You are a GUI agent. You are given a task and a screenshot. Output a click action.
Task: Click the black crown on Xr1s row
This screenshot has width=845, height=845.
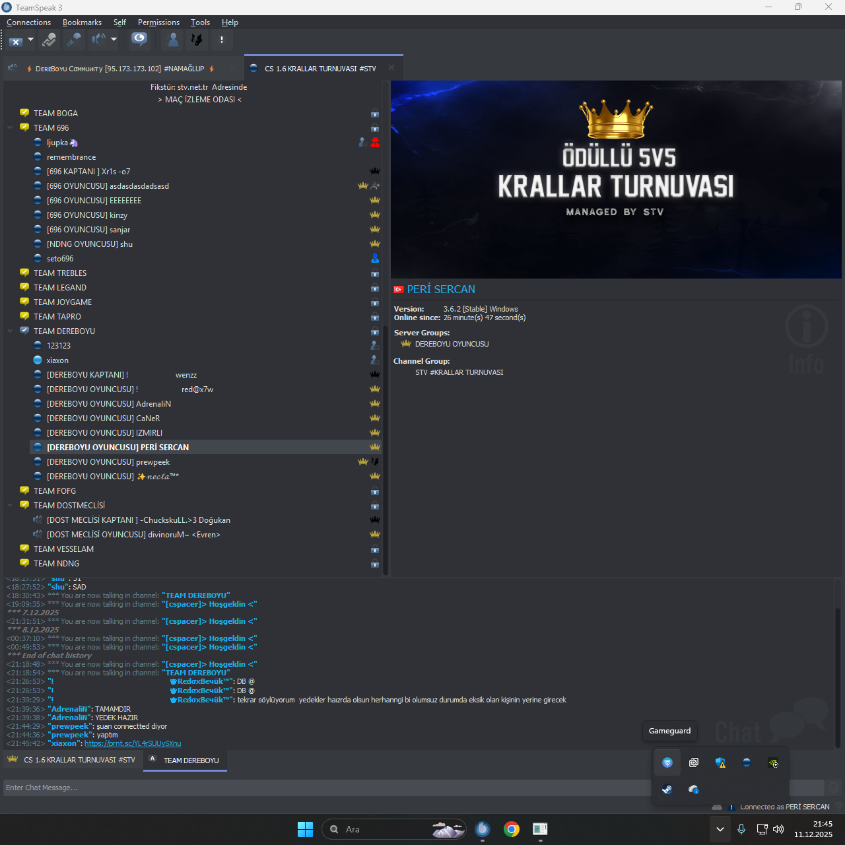(375, 171)
